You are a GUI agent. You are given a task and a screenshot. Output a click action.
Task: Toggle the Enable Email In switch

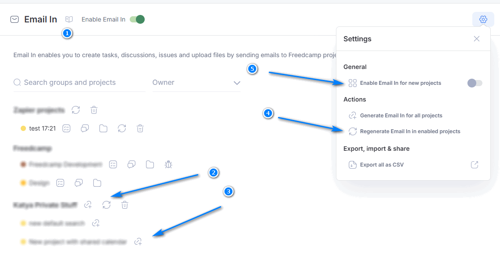point(137,19)
